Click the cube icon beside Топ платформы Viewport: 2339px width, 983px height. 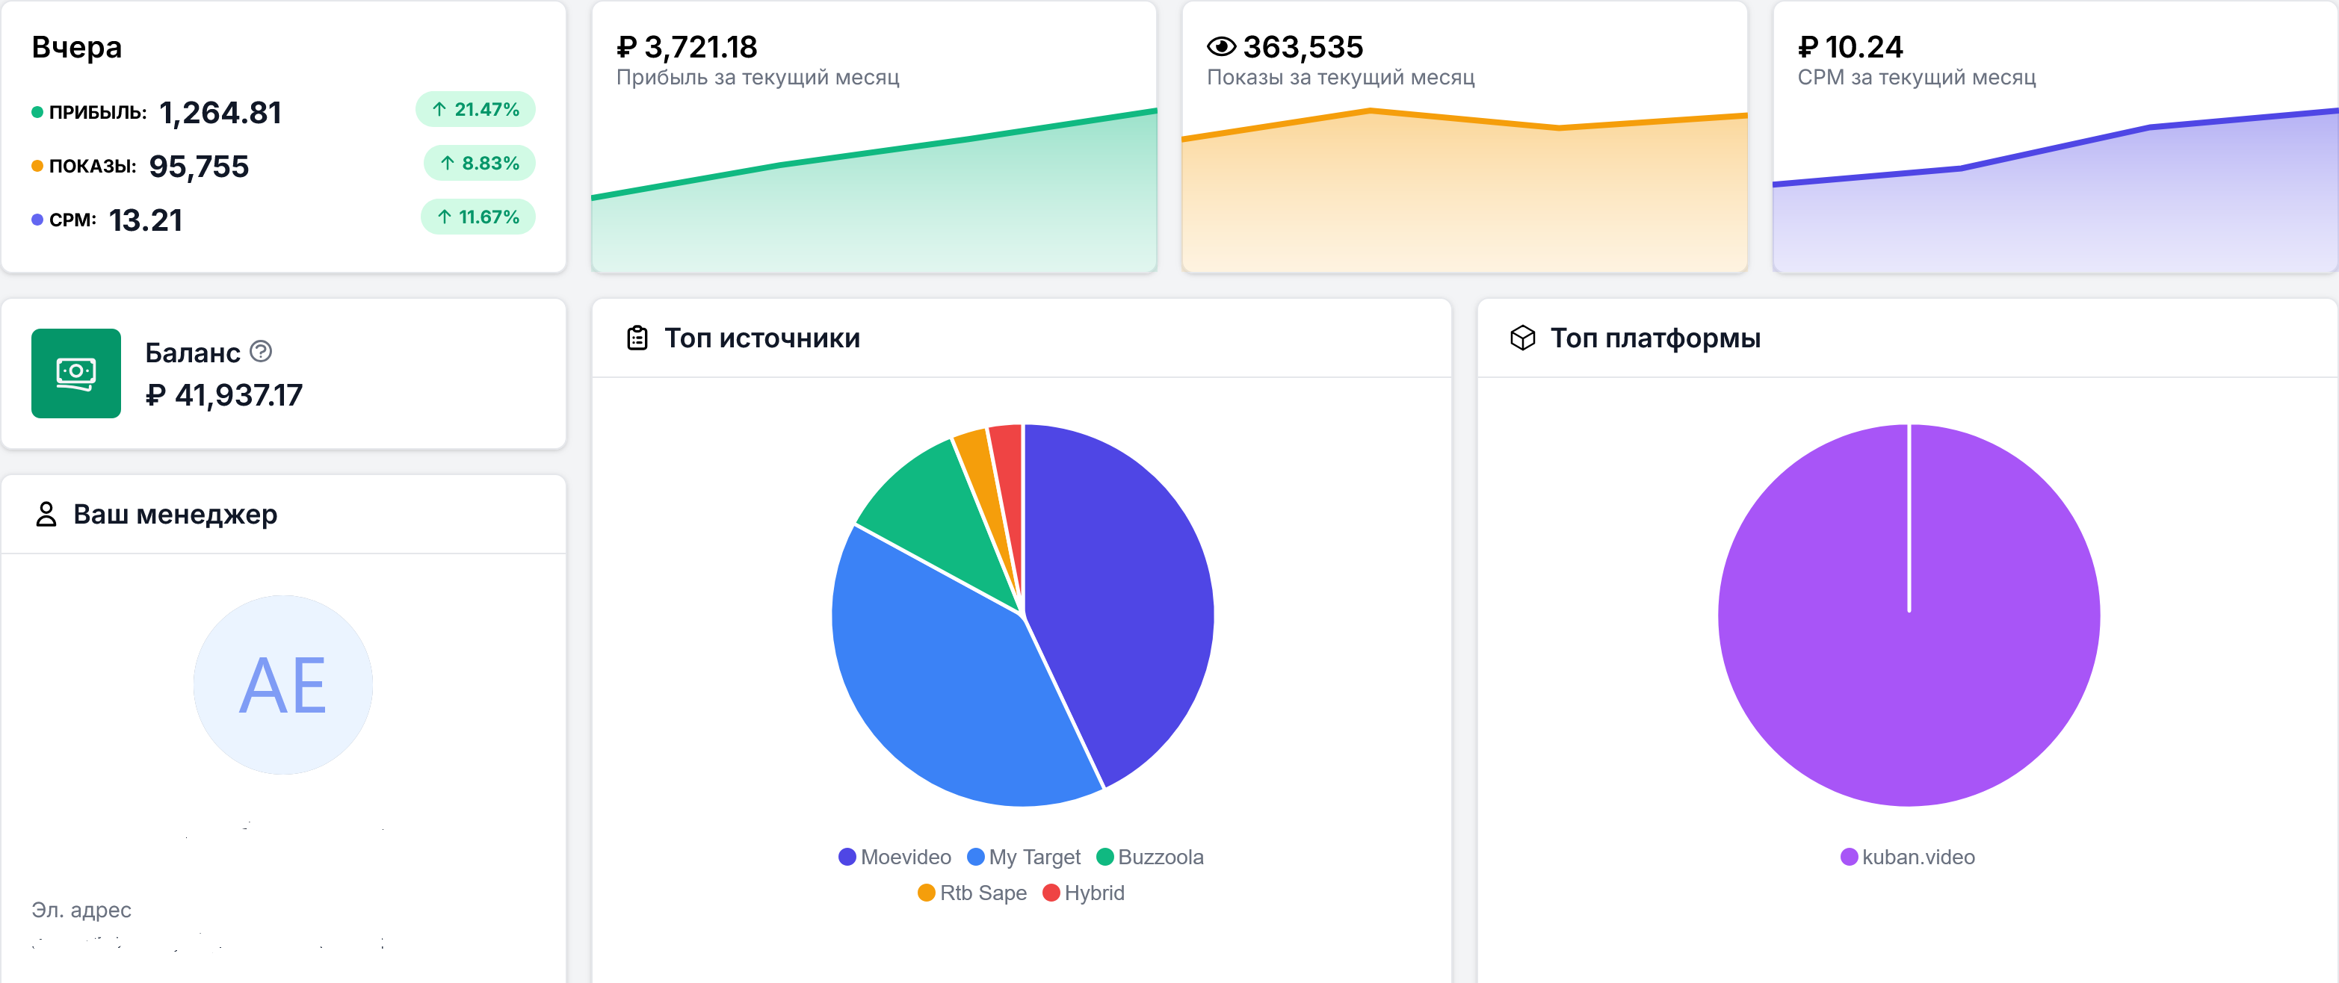[1523, 338]
